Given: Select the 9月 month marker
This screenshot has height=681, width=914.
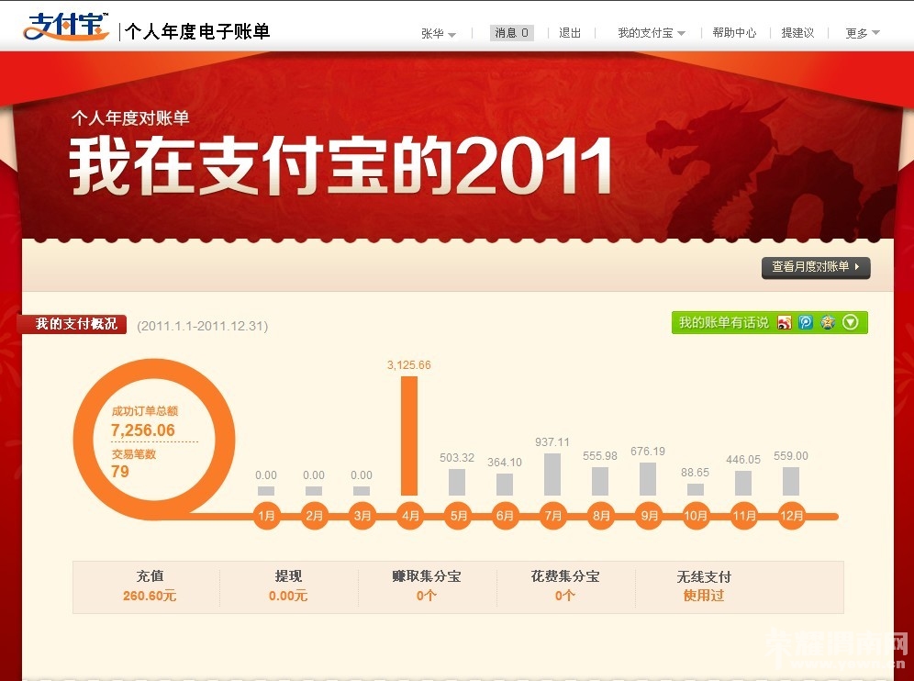Looking at the screenshot, I should click(648, 516).
